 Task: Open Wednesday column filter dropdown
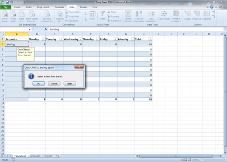point(80,39)
